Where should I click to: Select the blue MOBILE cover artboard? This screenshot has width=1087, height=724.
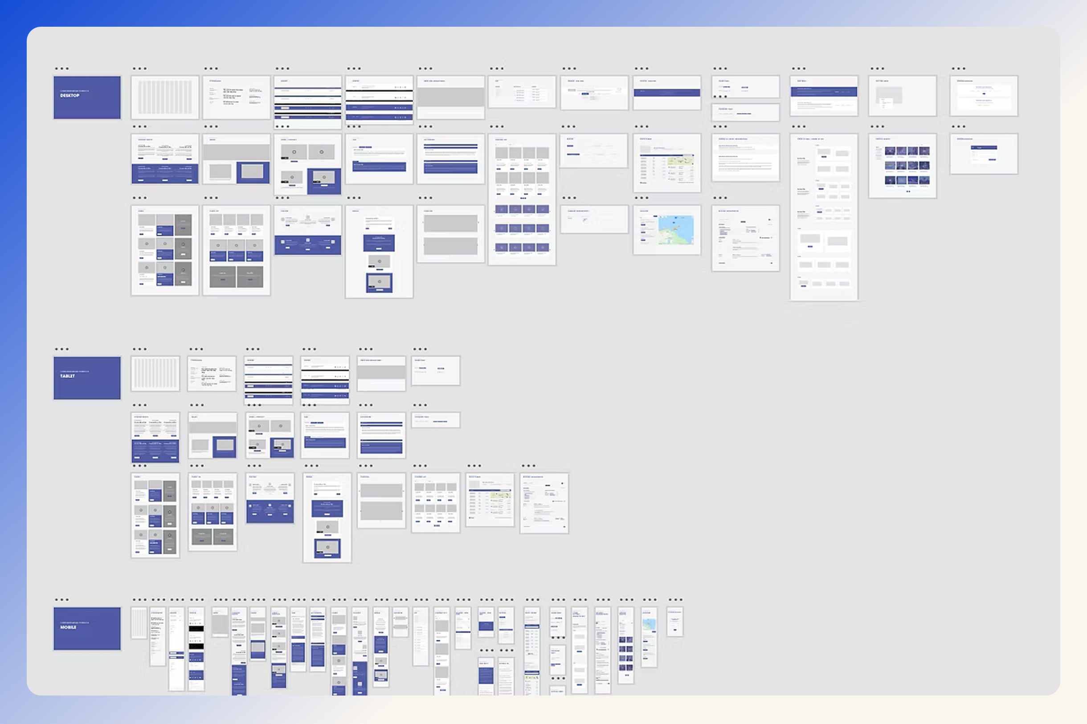pos(87,628)
